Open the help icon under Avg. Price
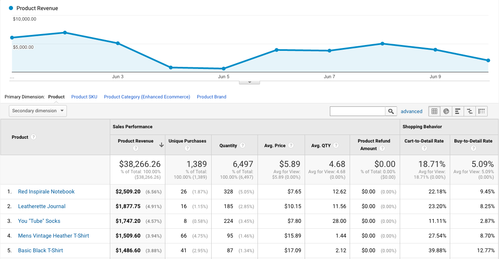 (291, 145)
